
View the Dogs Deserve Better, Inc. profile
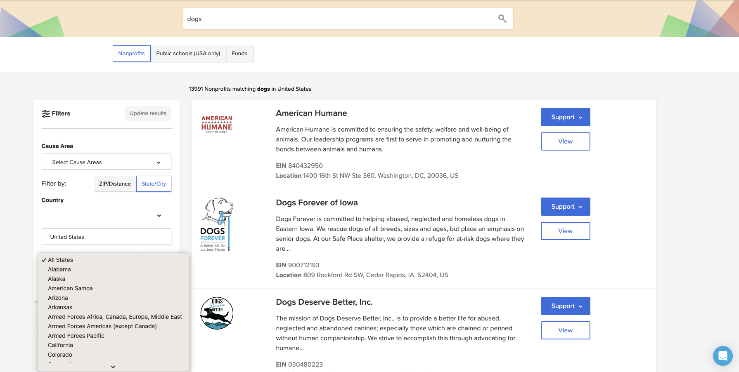565,330
